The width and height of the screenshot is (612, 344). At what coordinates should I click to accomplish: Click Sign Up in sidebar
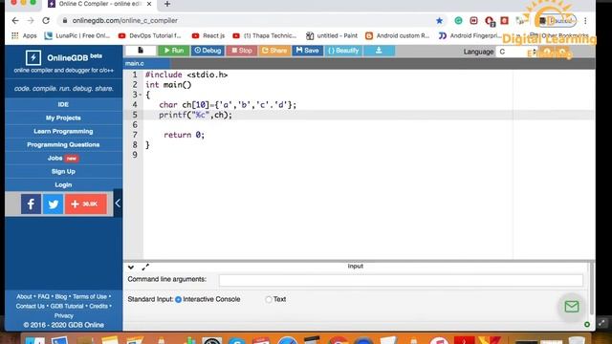[x=63, y=171]
